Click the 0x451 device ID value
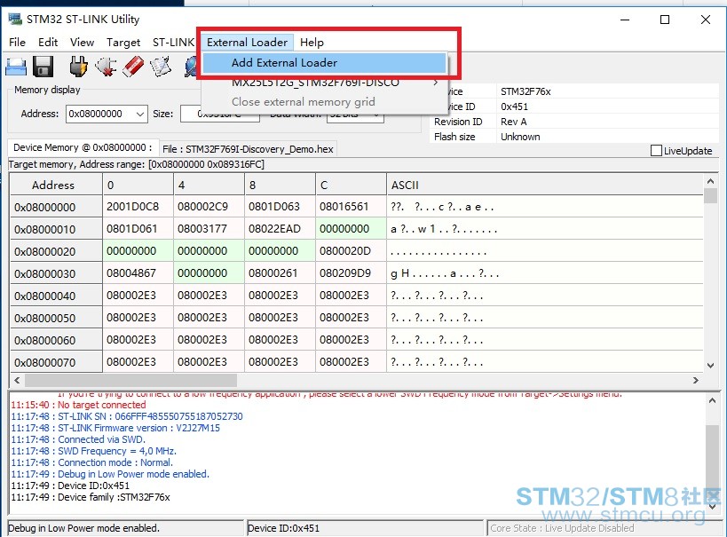Viewport: 727px width, 537px height. click(x=514, y=107)
